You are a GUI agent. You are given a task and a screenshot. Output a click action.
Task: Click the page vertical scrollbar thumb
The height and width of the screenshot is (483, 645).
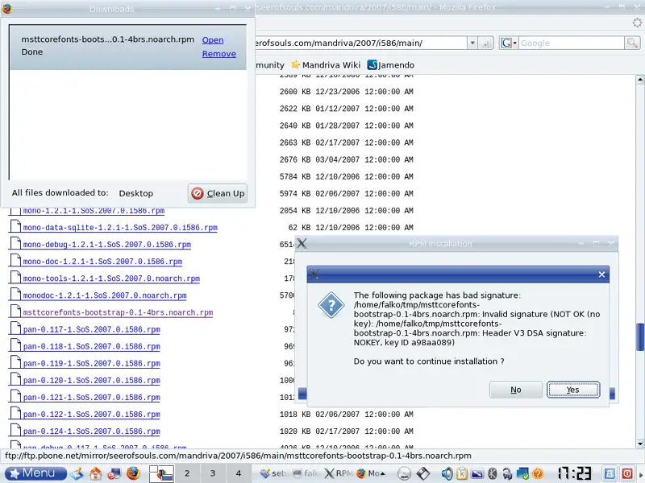tap(640, 336)
